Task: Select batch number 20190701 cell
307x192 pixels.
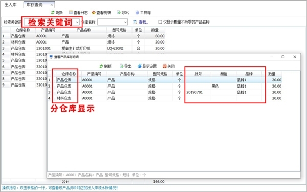Action: (198, 92)
